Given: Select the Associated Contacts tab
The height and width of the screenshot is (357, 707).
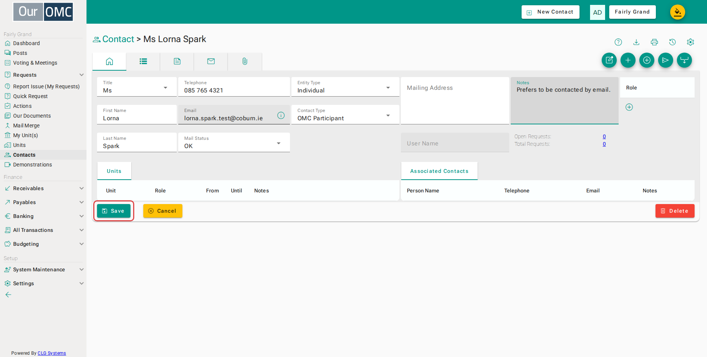Looking at the screenshot, I should point(439,171).
